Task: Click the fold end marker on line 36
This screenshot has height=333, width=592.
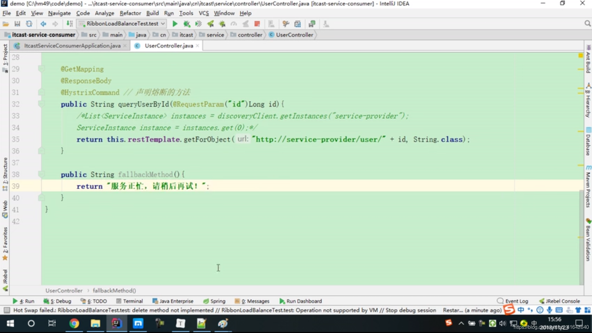Action: [41, 151]
